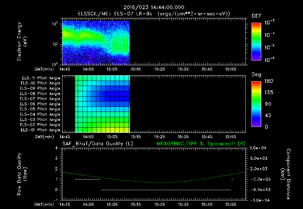
Task: Select the ELS-07 Pitch Angle row label
Action: pos(40,99)
